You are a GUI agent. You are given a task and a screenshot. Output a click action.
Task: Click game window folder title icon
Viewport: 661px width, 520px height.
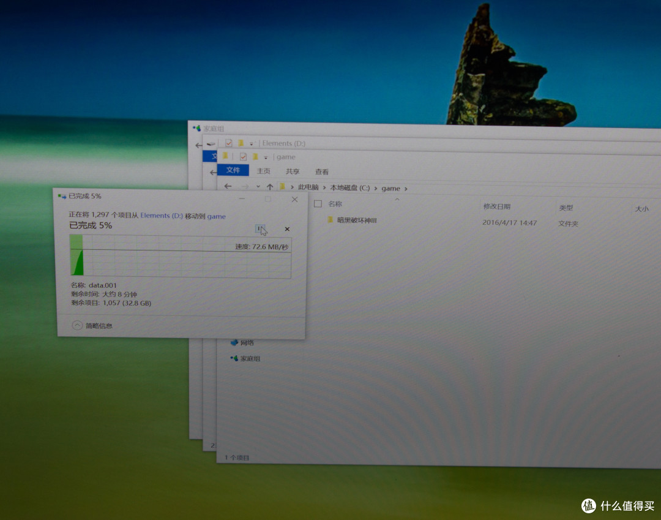click(x=225, y=156)
